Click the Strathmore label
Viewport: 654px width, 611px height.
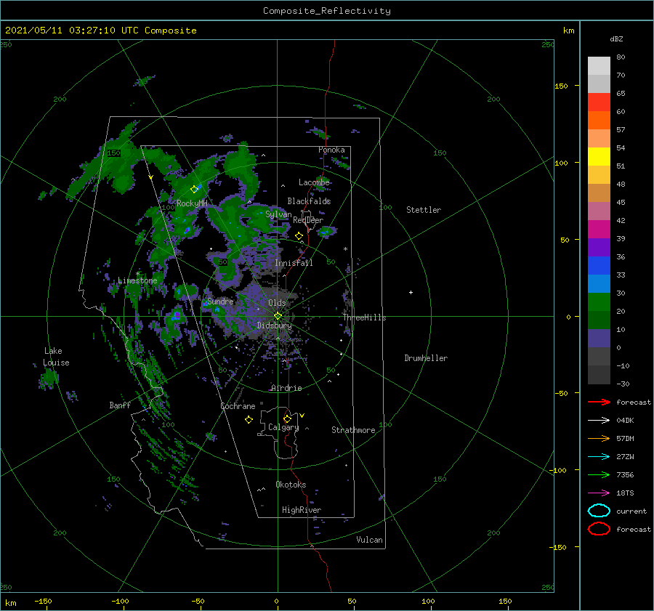tap(353, 430)
